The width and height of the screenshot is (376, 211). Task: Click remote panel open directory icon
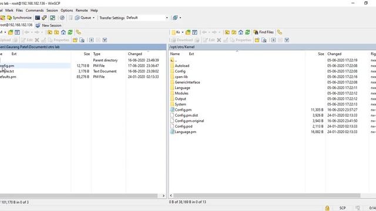click(188, 32)
